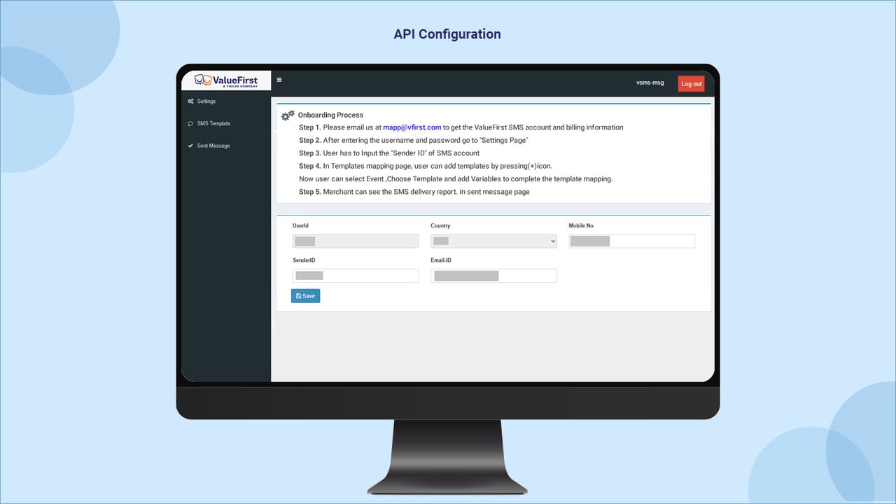Click the Save button
This screenshot has height=504, width=896.
coord(305,296)
